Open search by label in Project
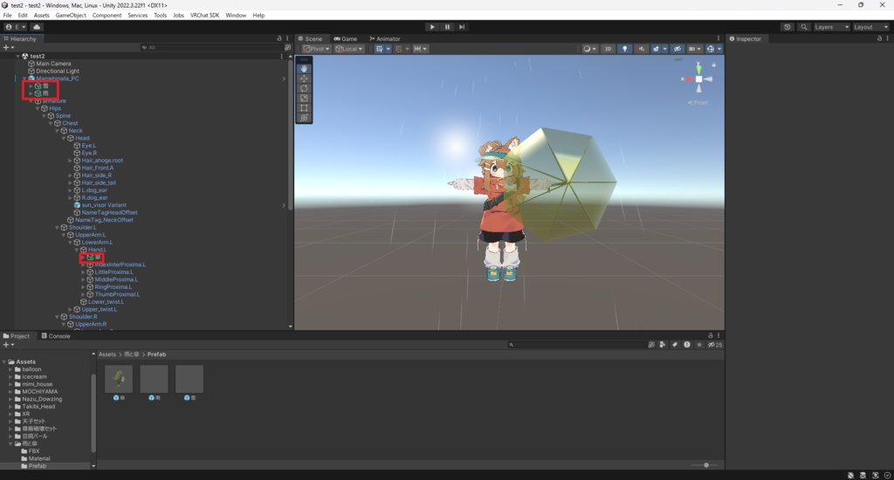 [675, 345]
